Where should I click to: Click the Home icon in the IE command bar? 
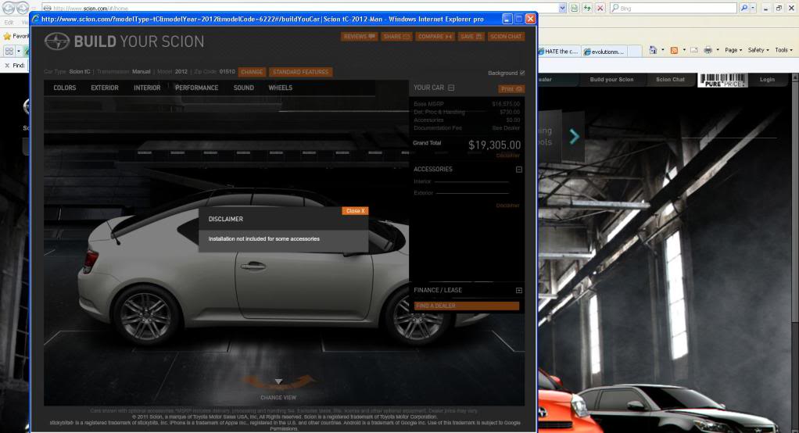[653, 50]
